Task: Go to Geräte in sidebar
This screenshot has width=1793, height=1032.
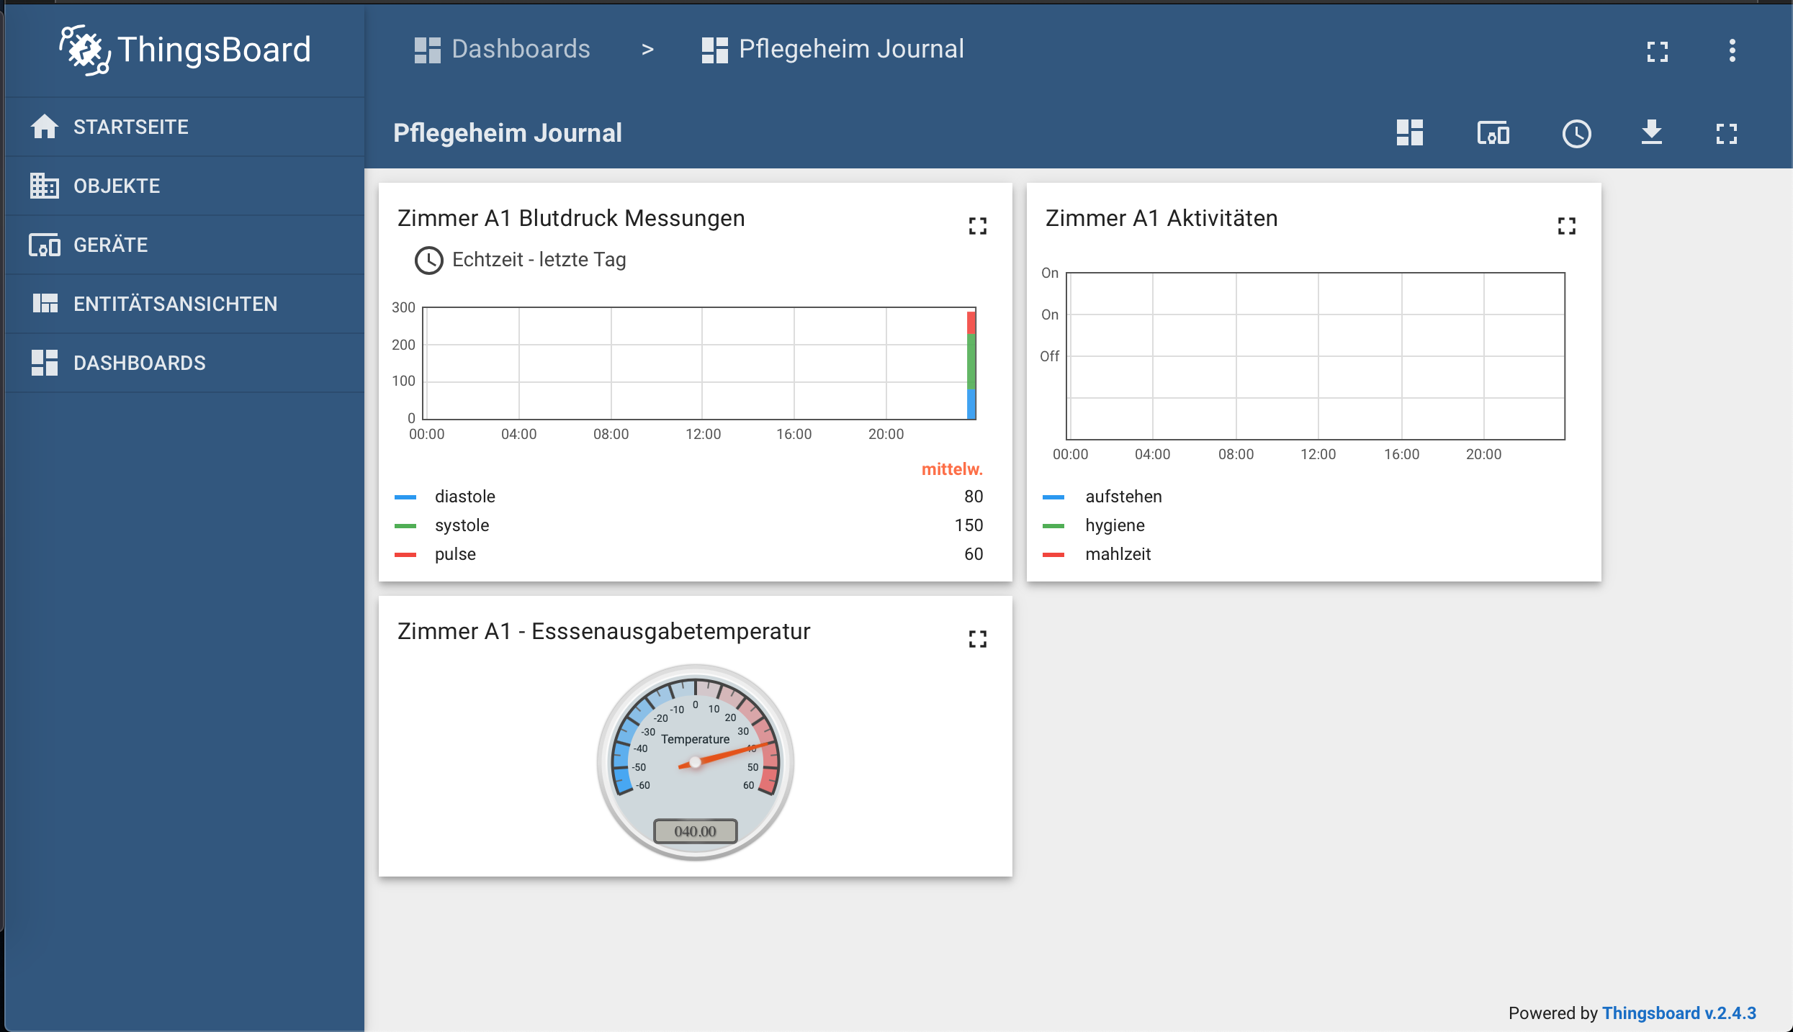Action: coord(110,245)
